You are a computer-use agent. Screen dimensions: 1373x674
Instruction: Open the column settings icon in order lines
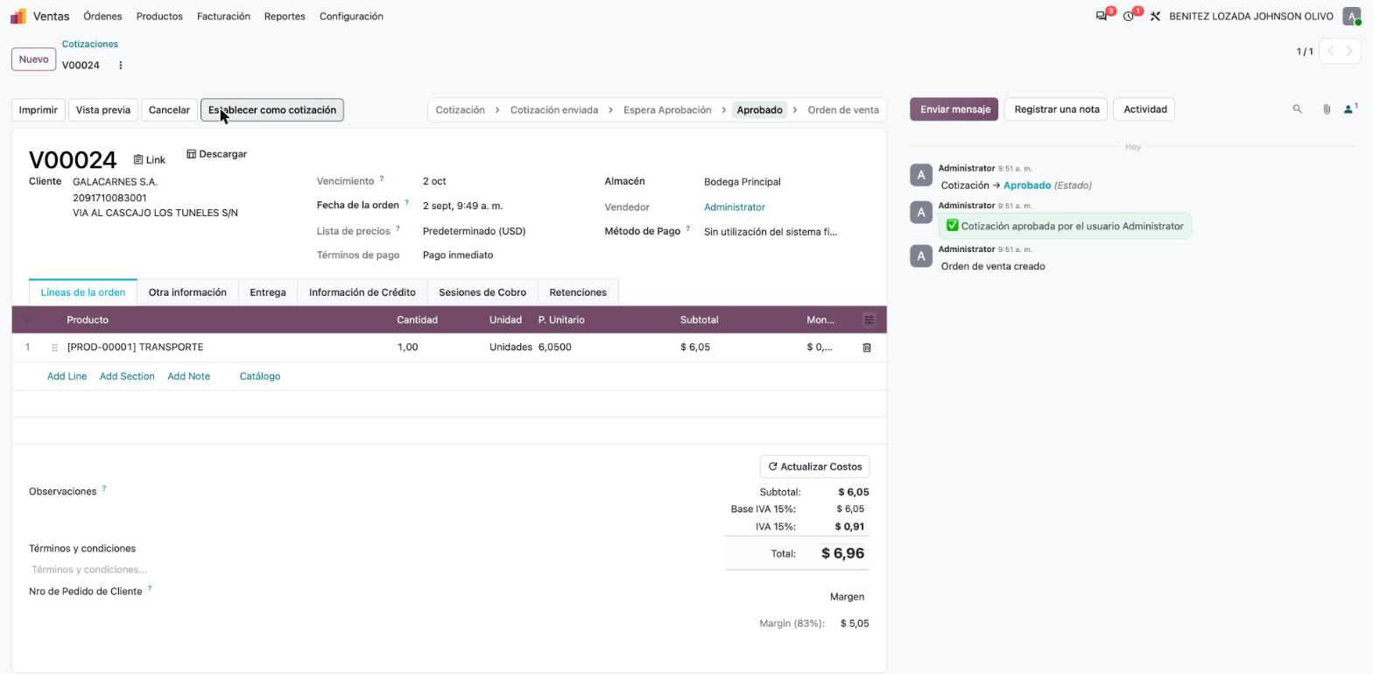pyautogui.click(x=869, y=320)
